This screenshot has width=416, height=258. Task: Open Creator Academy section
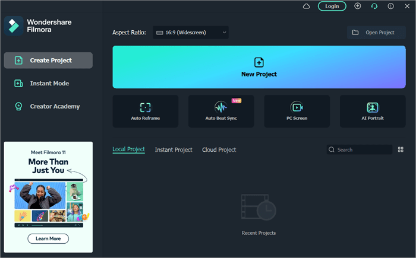click(48, 107)
